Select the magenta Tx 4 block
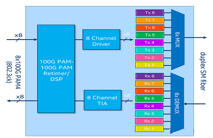The image size is (213, 138). 149,42
